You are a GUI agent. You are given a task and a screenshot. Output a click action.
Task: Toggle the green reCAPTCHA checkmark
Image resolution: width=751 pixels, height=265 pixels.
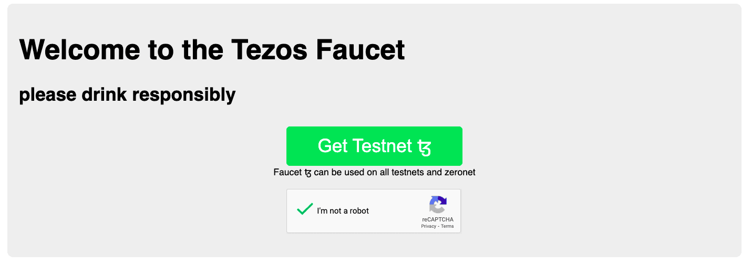point(305,209)
